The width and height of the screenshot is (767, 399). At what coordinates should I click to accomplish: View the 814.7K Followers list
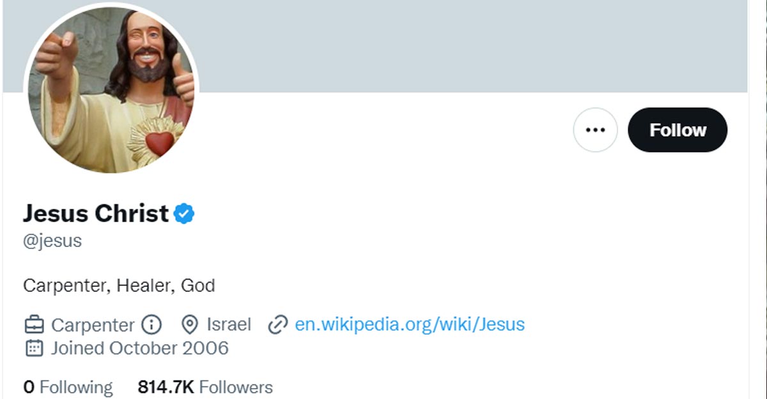205,387
